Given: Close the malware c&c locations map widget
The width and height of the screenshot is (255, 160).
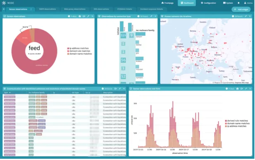Looking at the screenshot, I should (250, 16).
